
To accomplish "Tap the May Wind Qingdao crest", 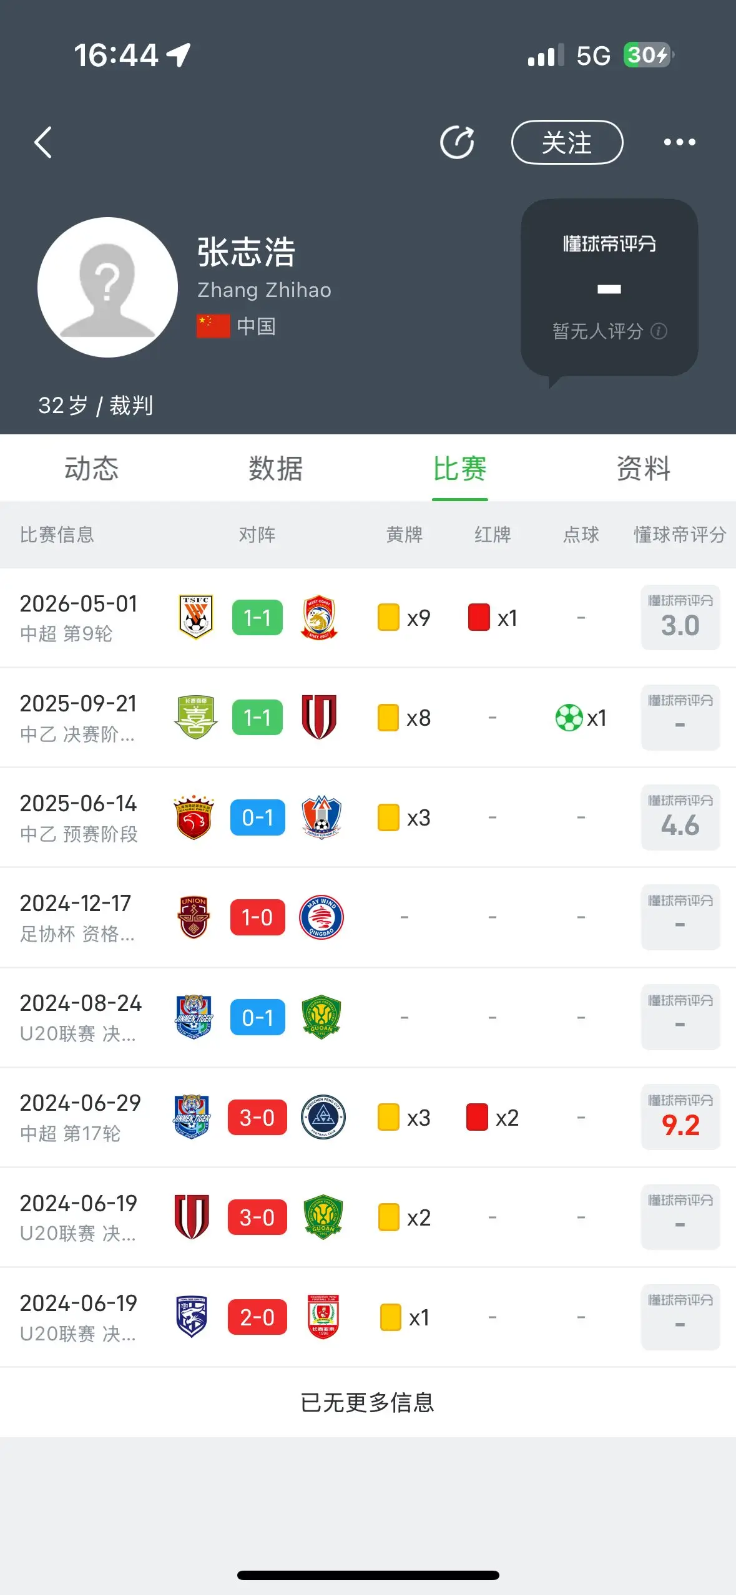I will pyautogui.click(x=321, y=917).
